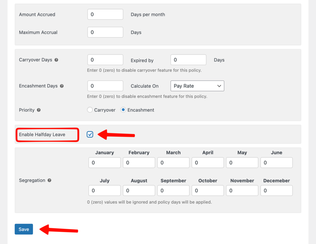Click the Amount Accrued input field

pyautogui.click(x=105, y=14)
